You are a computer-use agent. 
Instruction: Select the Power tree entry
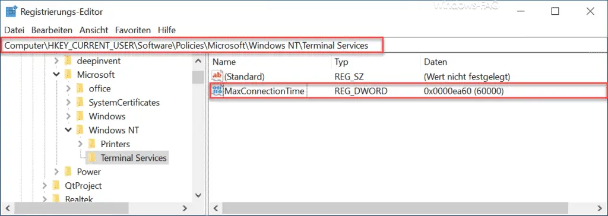point(89,172)
